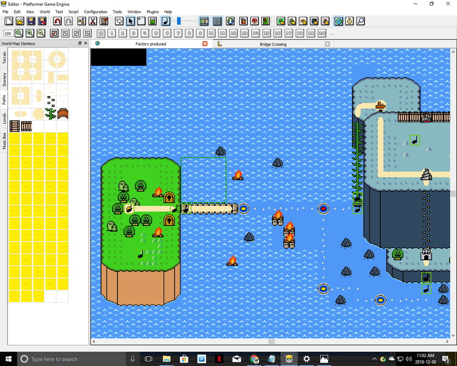
Task: Click the grey Redo arrow icon
Action: click(x=69, y=21)
